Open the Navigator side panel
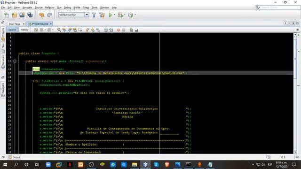Viewport: 301px width, 169px height. tap(3, 90)
